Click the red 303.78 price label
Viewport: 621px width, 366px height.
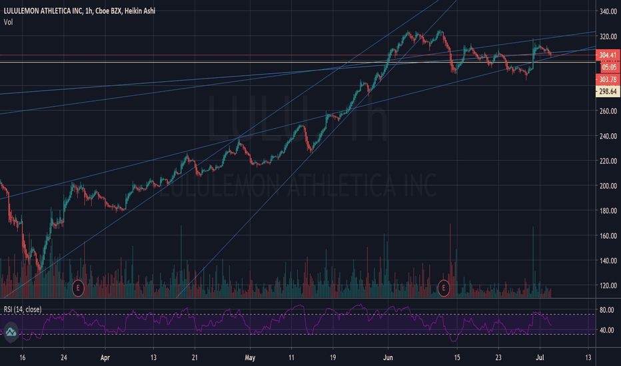[x=608, y=80]
